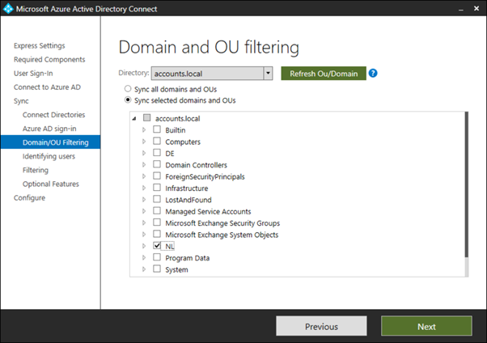This screenshot has width=487, height=343.
Task: Open the Directory dropdown list
Action: pos(268,74)
